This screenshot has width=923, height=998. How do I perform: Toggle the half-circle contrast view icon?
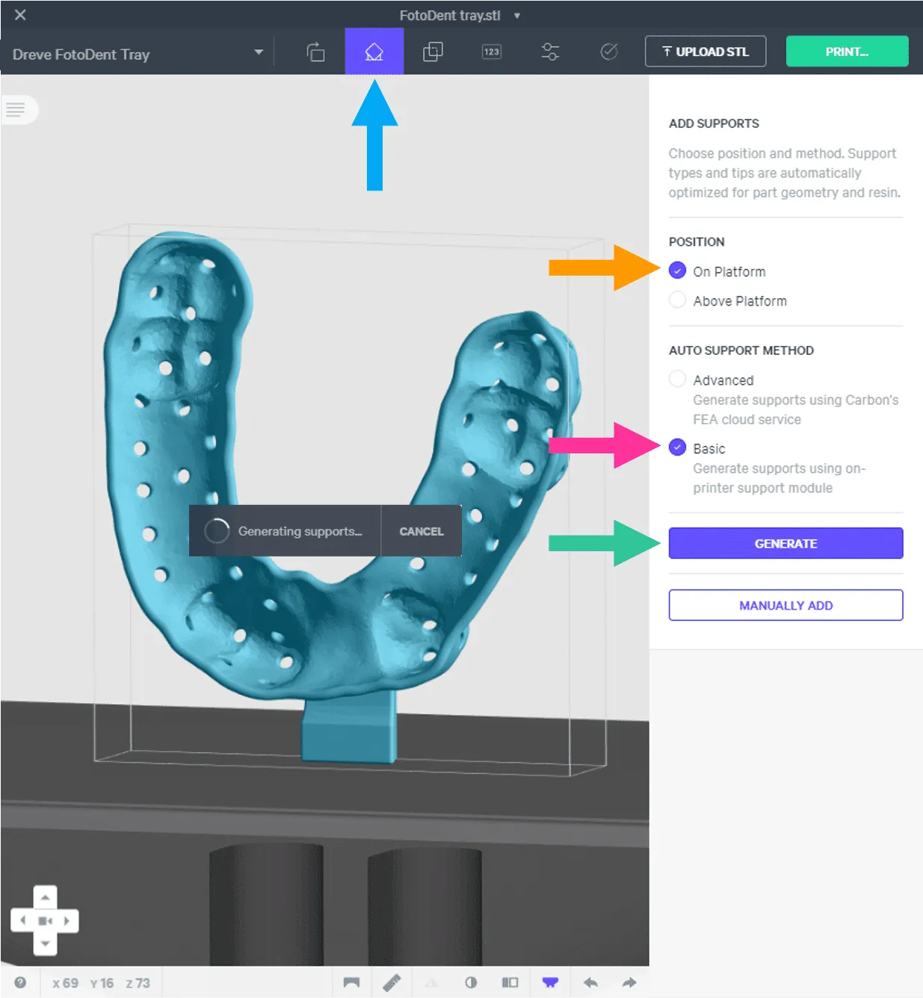tap(471, 982)
